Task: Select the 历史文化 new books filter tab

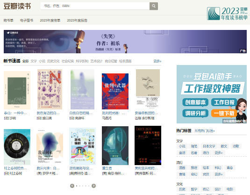Action: 53,61
